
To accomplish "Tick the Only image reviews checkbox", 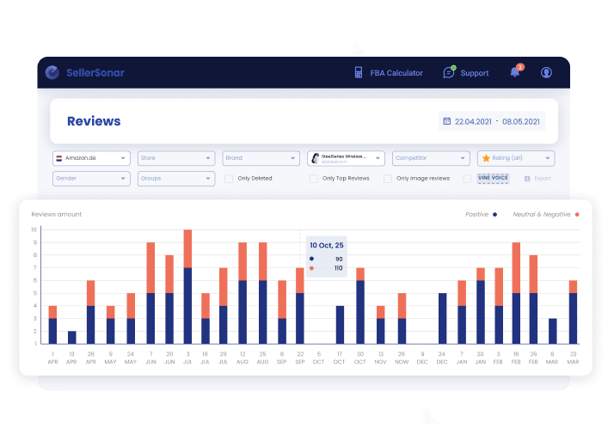I will (388, 179).
